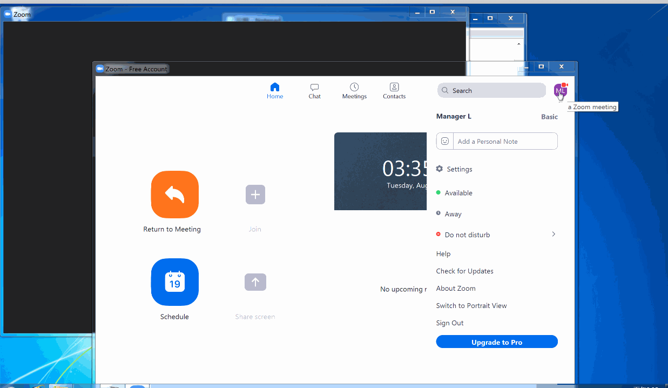Click the blue Schedule calendar icon
The image size is (668, 388).
(174, 282)
